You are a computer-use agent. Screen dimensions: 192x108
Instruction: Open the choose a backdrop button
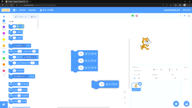point(187,104)
